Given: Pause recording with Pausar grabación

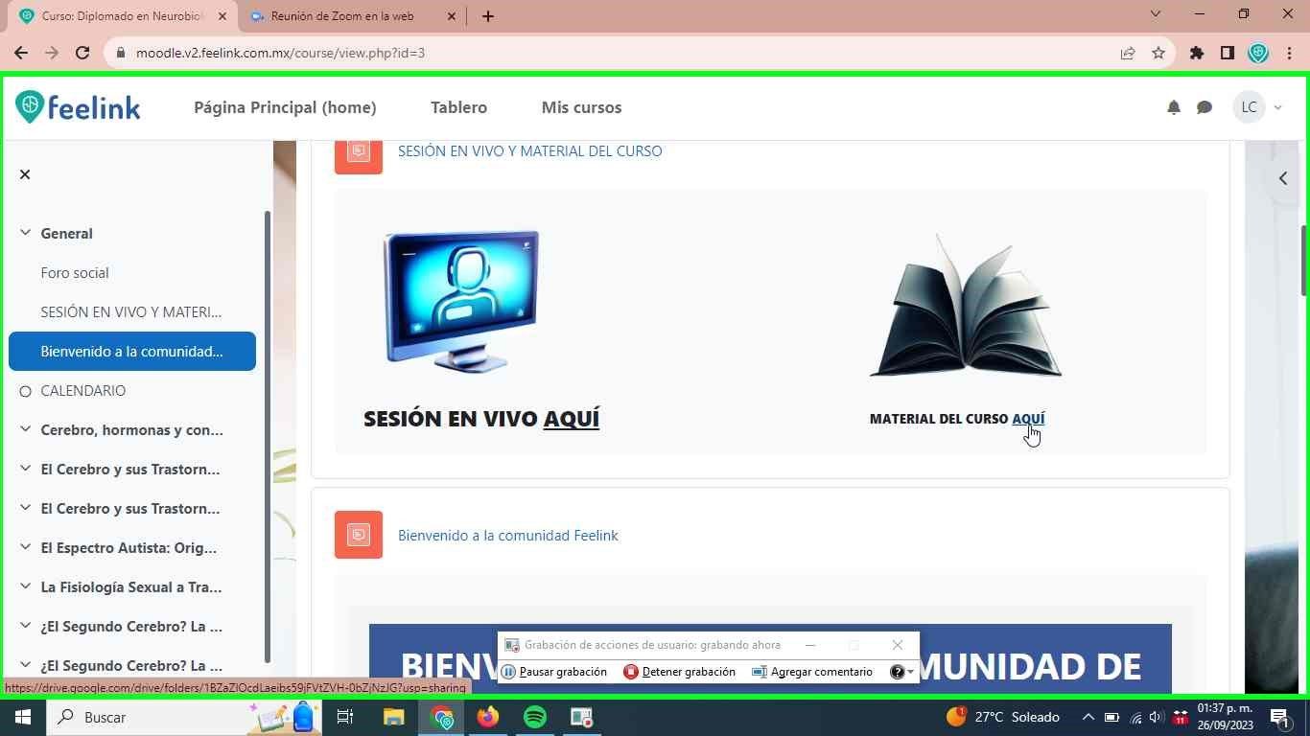Looking at the screenshot, I should [507, 672].
